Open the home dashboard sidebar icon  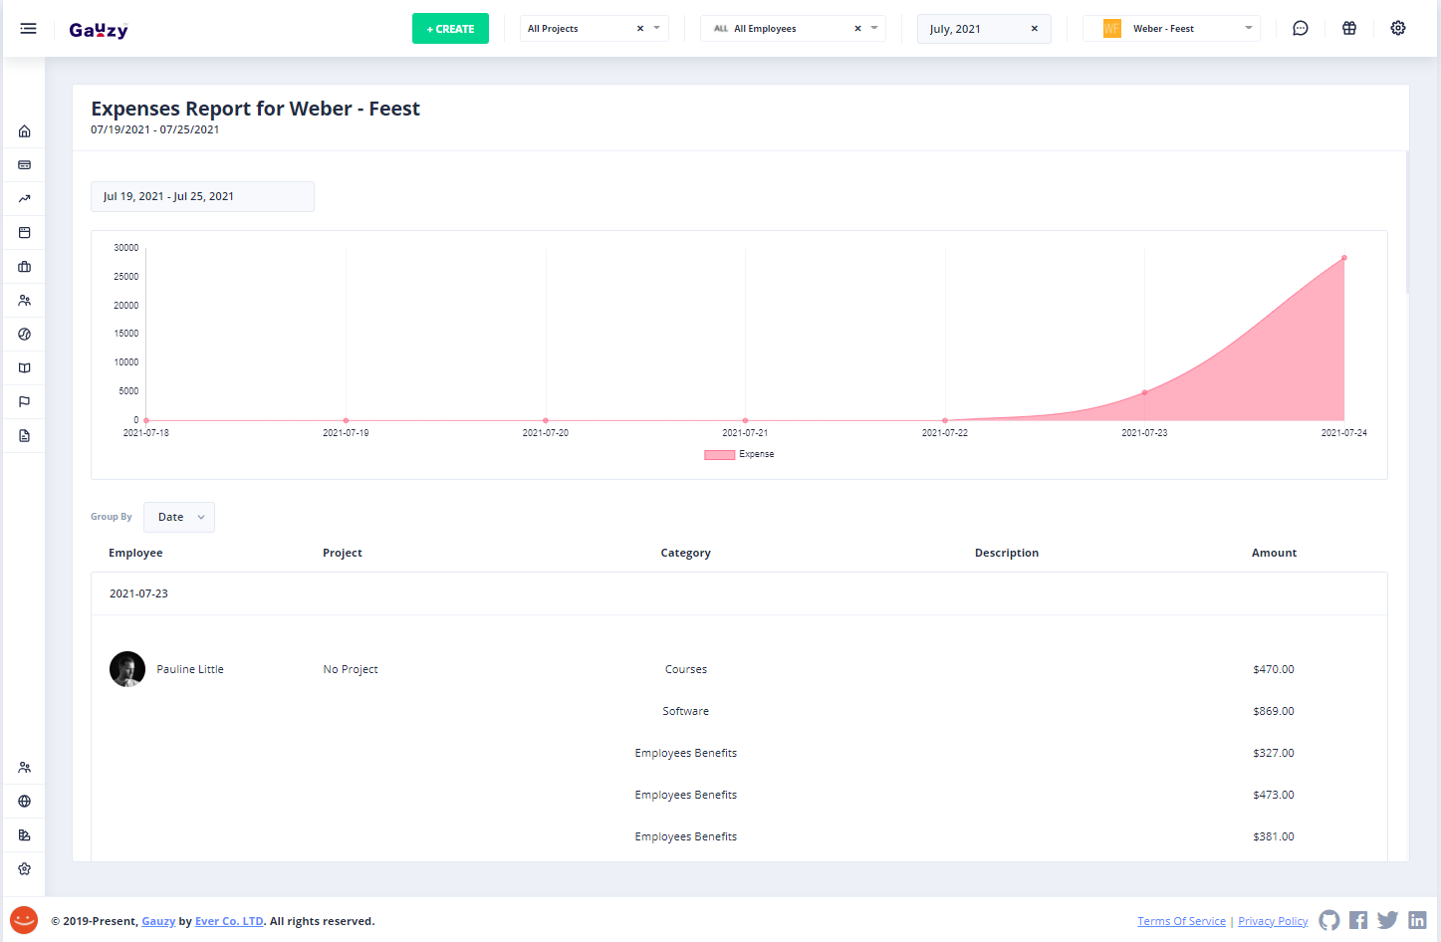coord(25,131)
